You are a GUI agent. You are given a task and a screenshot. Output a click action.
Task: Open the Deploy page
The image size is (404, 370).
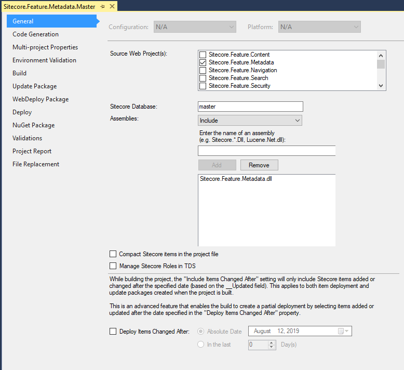(22, 112)
